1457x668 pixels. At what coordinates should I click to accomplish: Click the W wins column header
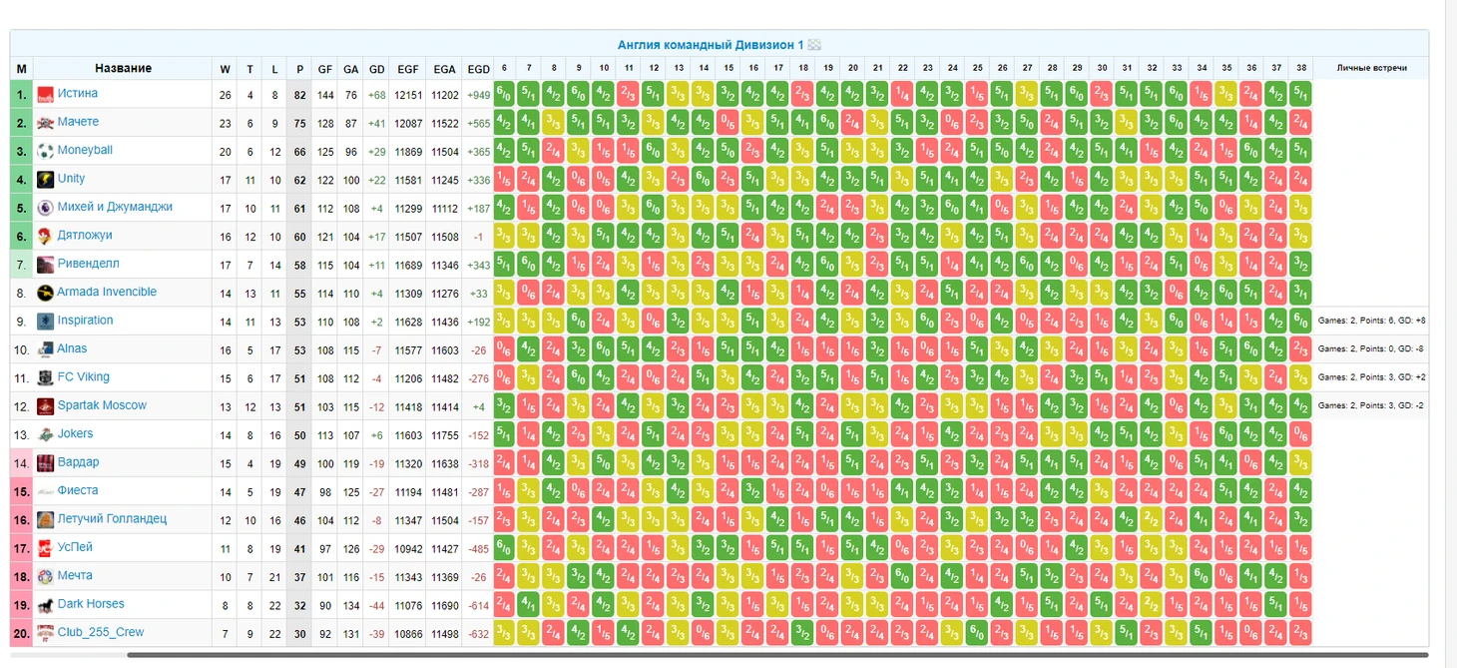coord(226,69)
